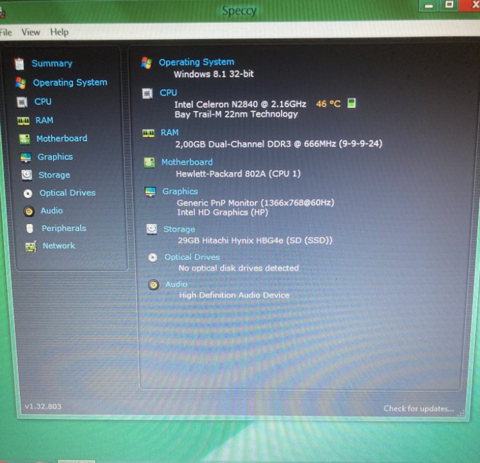Image resolution: width=480 pixels, height=463 pixels.
Task: Click the Summary clipboard icon in sidebar
Action: 19,64
